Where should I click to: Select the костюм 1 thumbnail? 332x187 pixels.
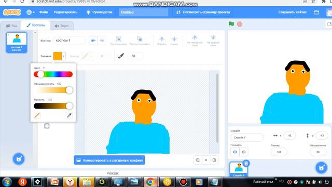[x=17, y=43]
